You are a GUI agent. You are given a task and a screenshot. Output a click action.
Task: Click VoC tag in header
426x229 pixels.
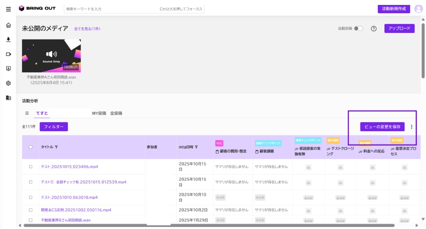click(219, 143)
